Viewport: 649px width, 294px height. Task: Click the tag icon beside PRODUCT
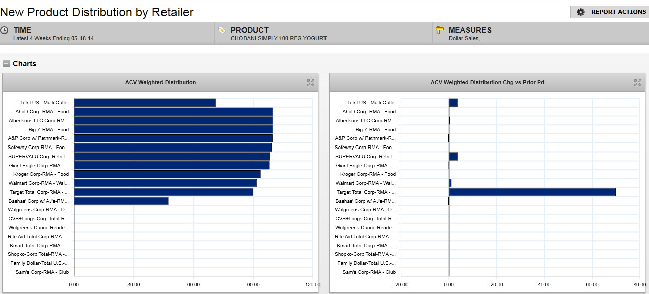[222, 30]
